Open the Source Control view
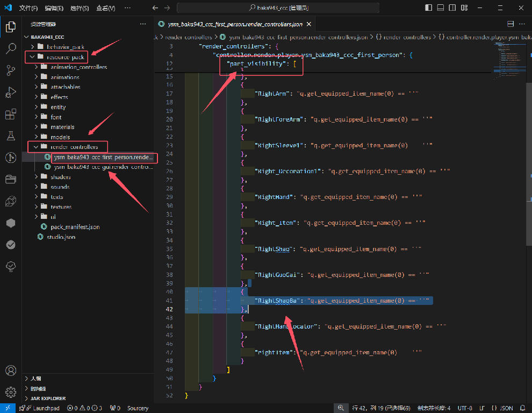The width and height of the screenshot is (532, 413). click(x=11, y=70)
